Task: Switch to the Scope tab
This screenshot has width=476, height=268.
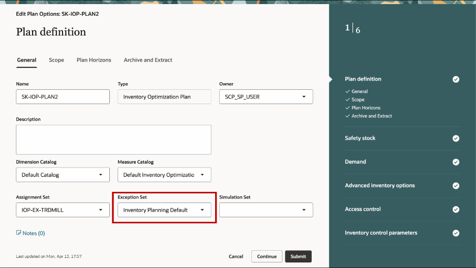Action: click(x=56, y=60)
